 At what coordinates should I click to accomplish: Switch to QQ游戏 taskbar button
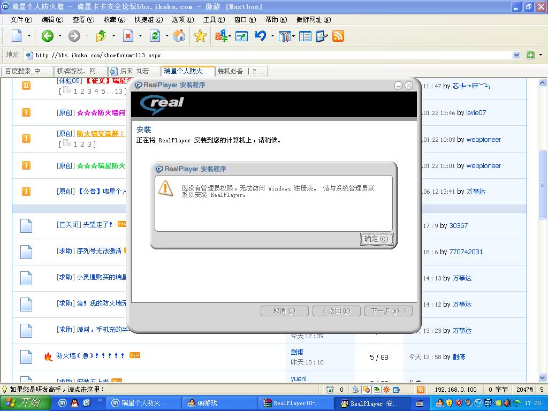pos(219,403)
